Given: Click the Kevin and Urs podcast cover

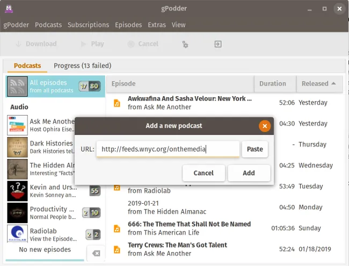Looking at the screenshot, I should 18,191.
